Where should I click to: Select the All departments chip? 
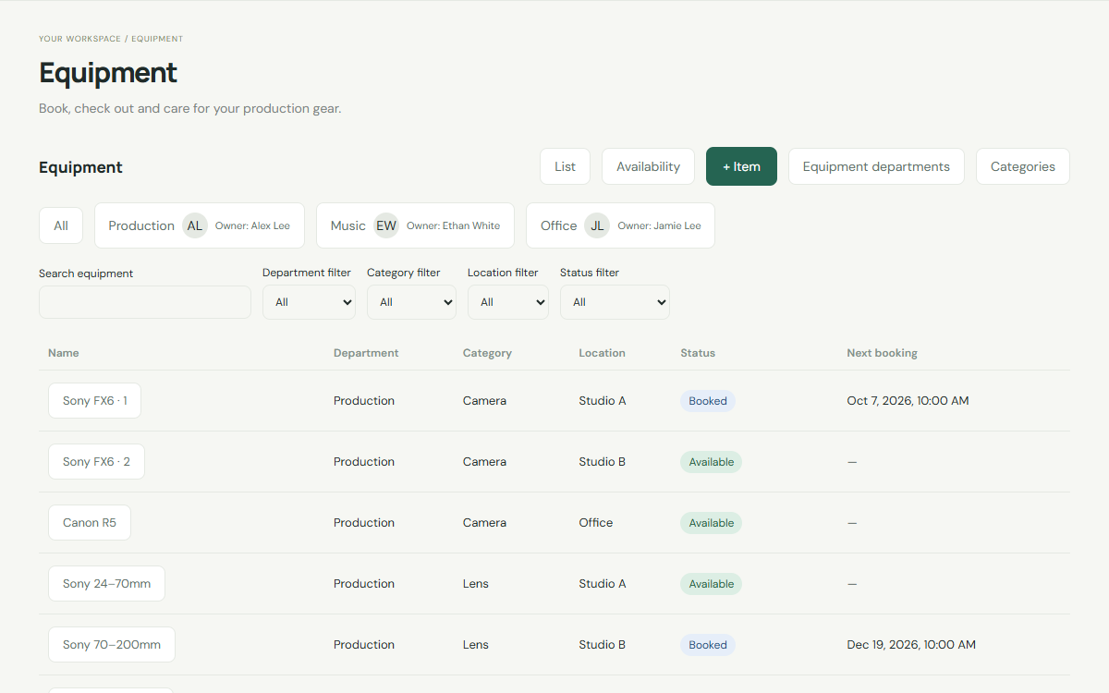point(61,225)
